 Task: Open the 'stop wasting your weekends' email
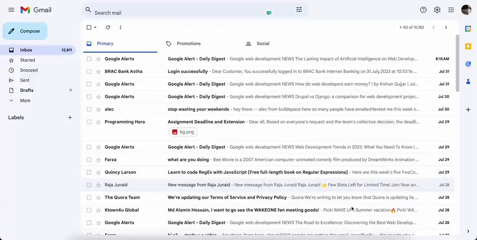pyautogui.click(x=268, y=109)
